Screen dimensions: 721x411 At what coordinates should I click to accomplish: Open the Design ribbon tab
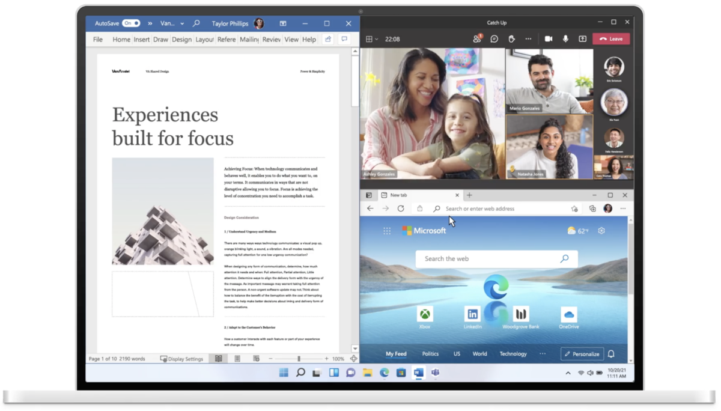pos(181,40)
